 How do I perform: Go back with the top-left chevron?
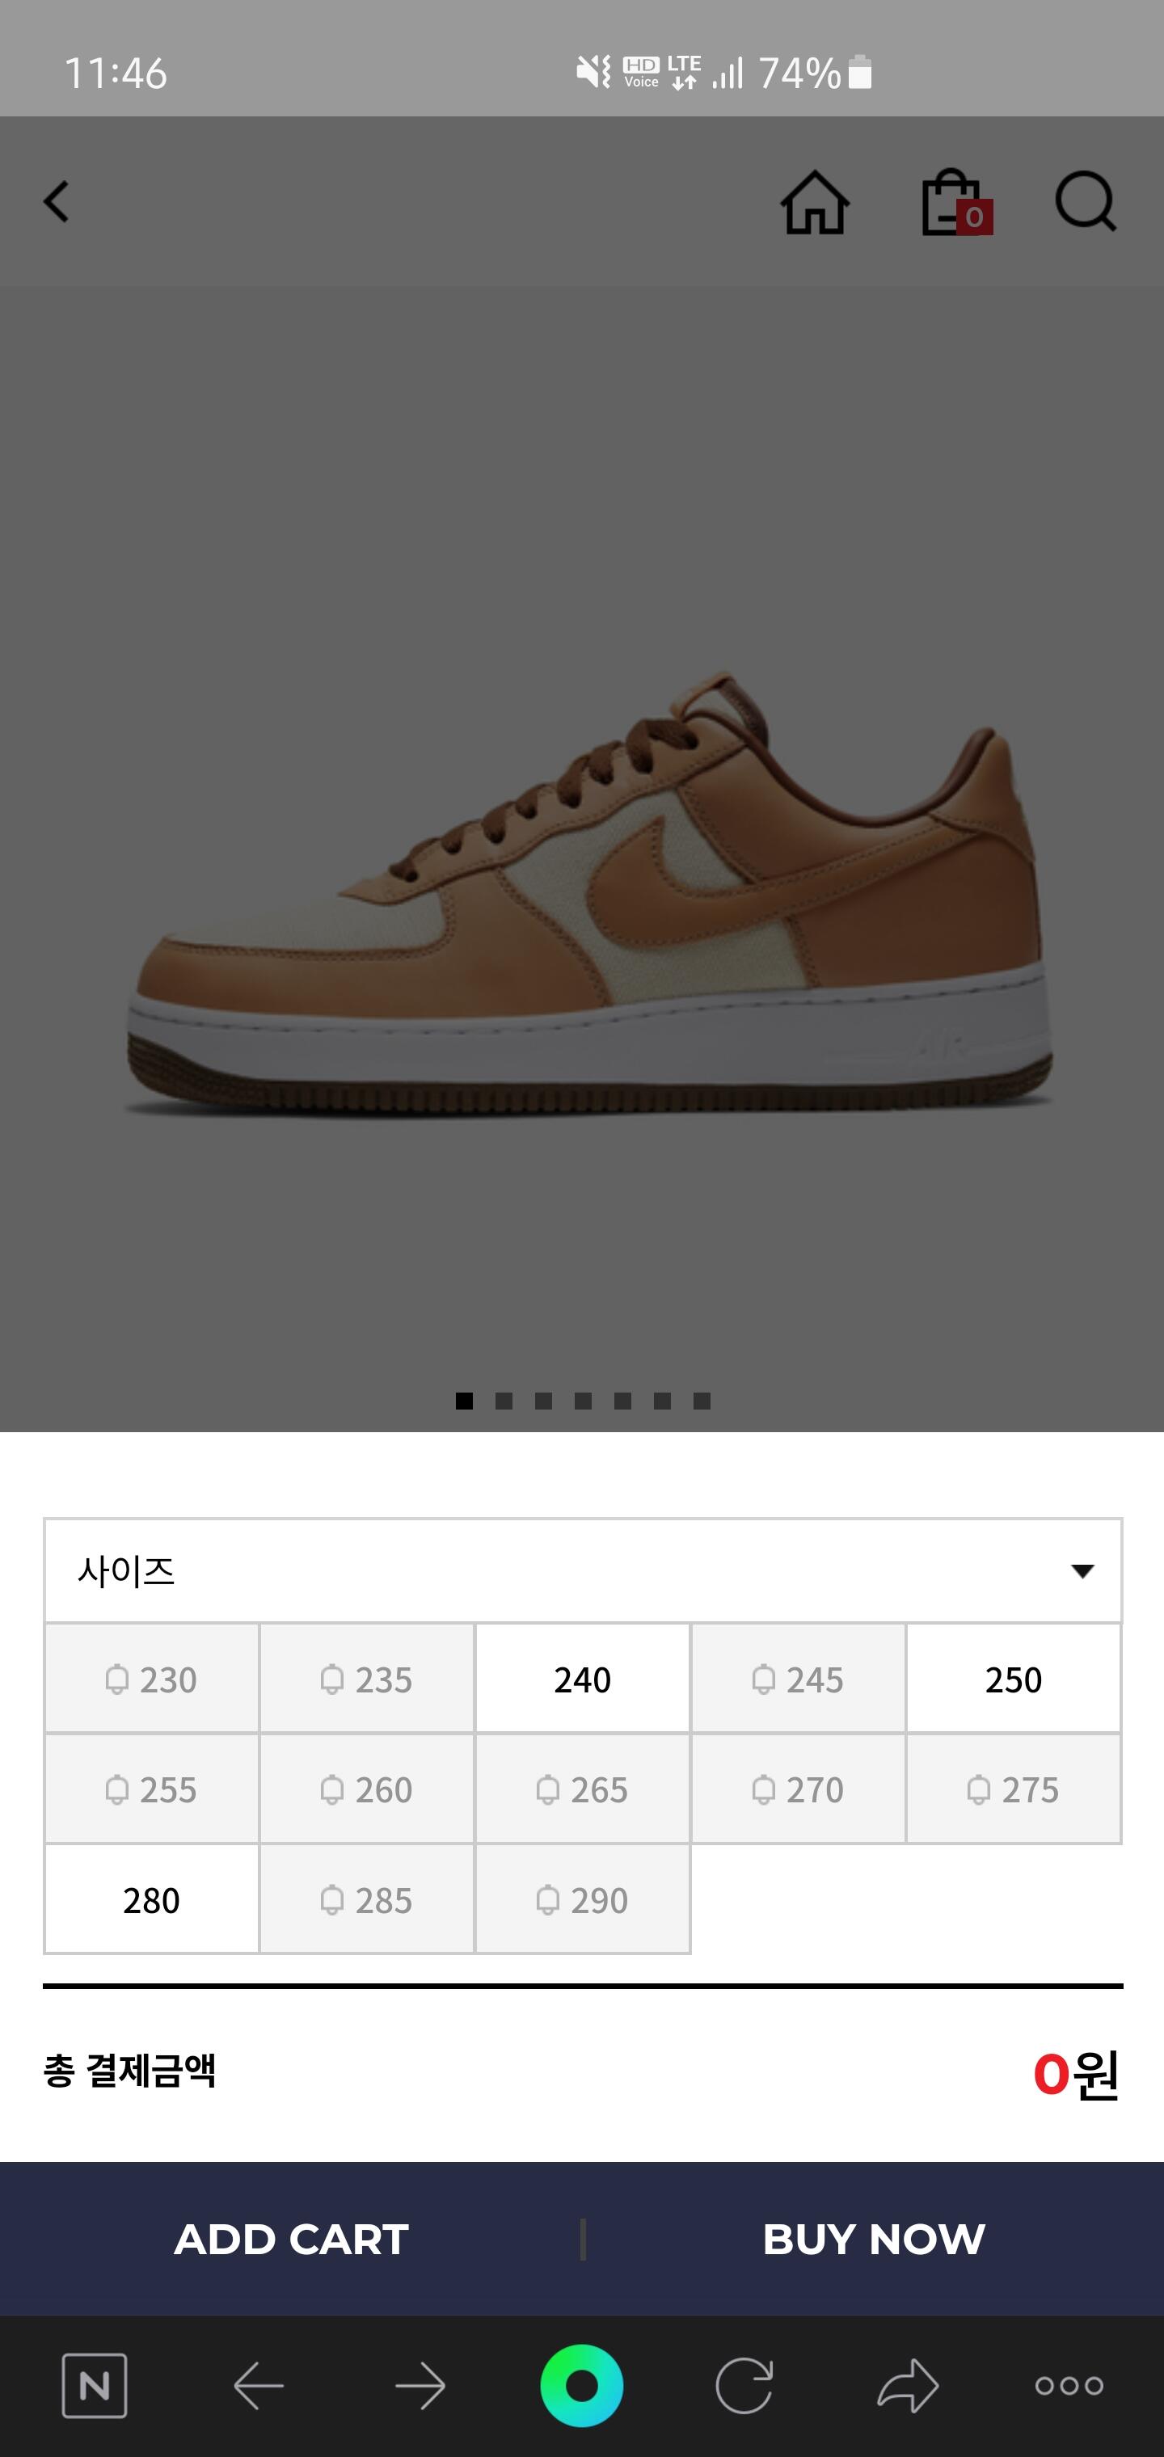pyautogui.click(x=57, y=202)
